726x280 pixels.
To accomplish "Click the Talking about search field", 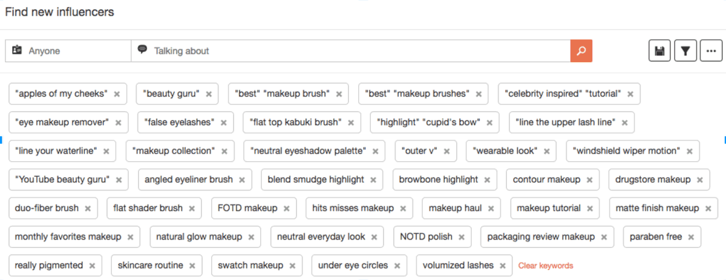I will click(x=351, y=51).
